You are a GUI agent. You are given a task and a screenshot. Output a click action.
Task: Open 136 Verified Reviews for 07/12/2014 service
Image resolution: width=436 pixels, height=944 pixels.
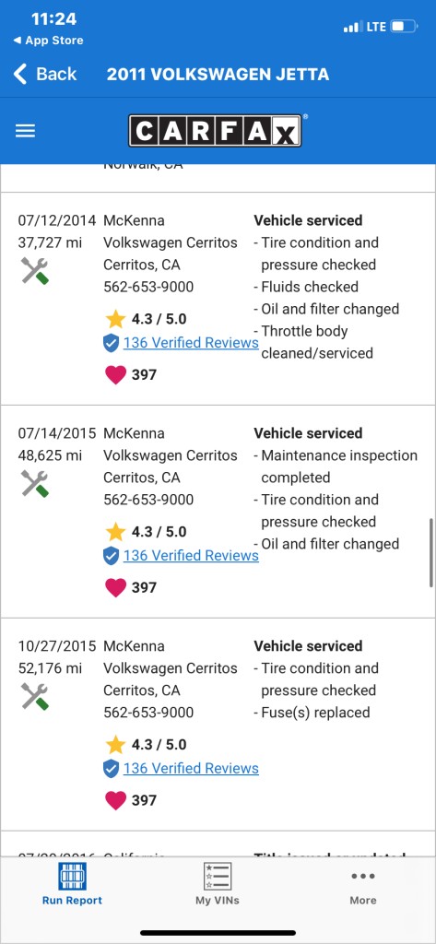click(x=191, y=343)
